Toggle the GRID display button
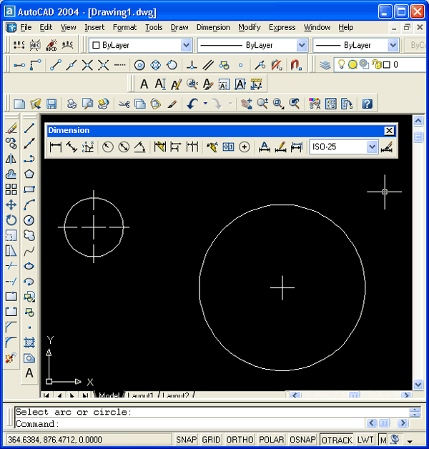 click(x=212, y=440)
